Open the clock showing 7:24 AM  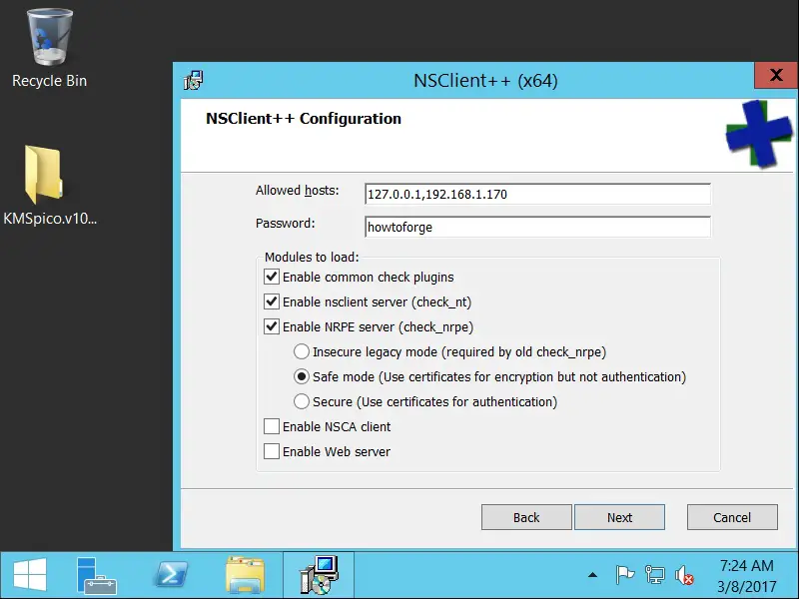coord(746,576)
